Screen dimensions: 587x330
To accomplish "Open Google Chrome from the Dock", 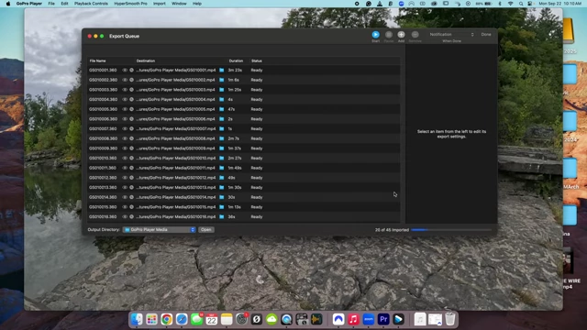I will (167, 319).
